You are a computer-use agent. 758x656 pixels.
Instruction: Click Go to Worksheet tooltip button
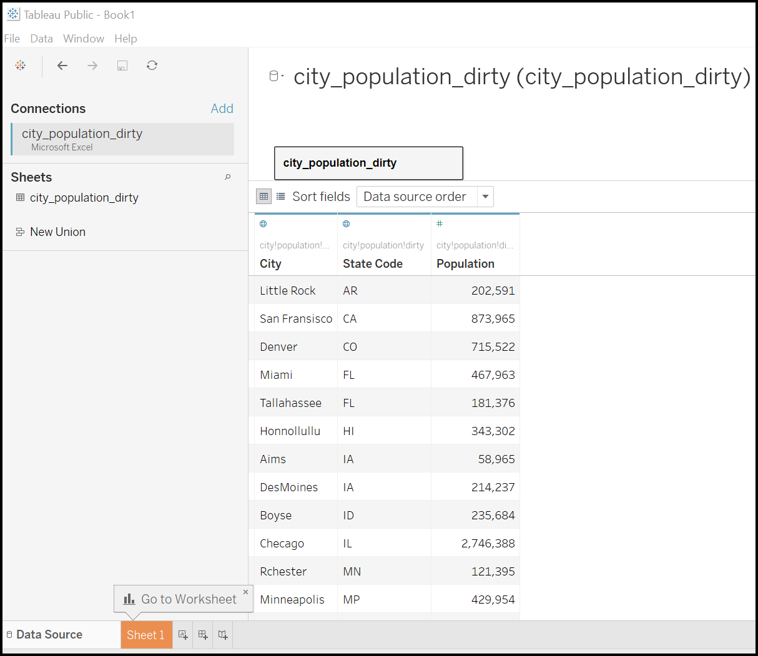tap(180, 599)
